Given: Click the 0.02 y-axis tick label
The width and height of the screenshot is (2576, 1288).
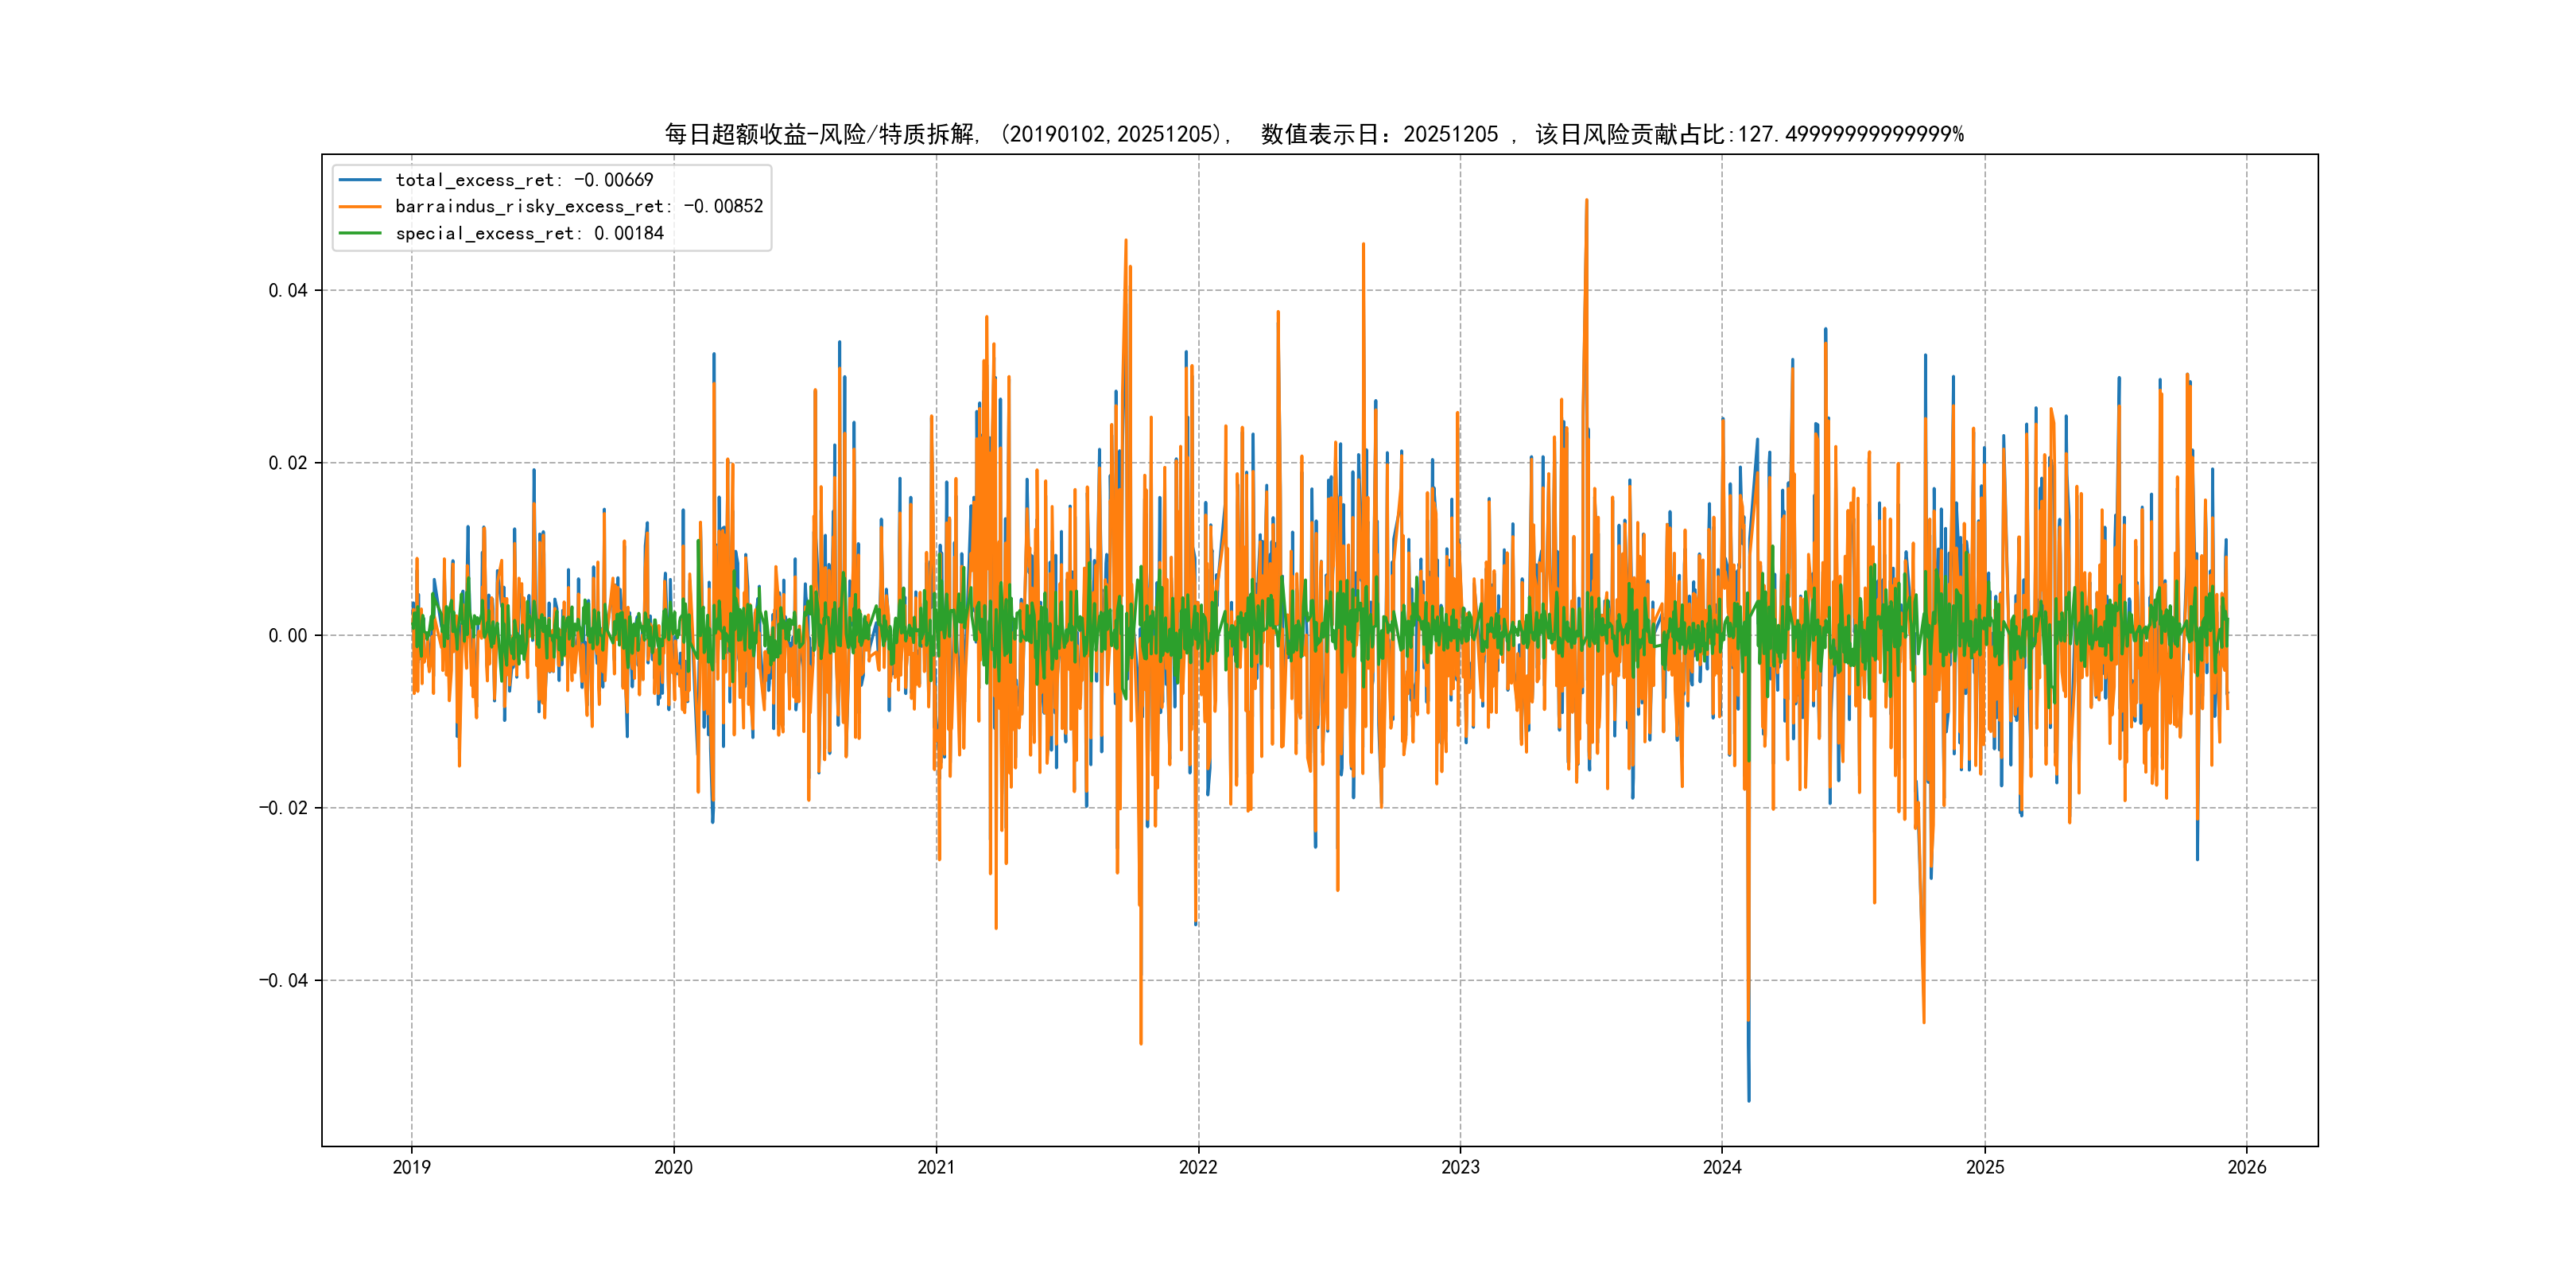Looking at the screenshot, I should 288,463.
